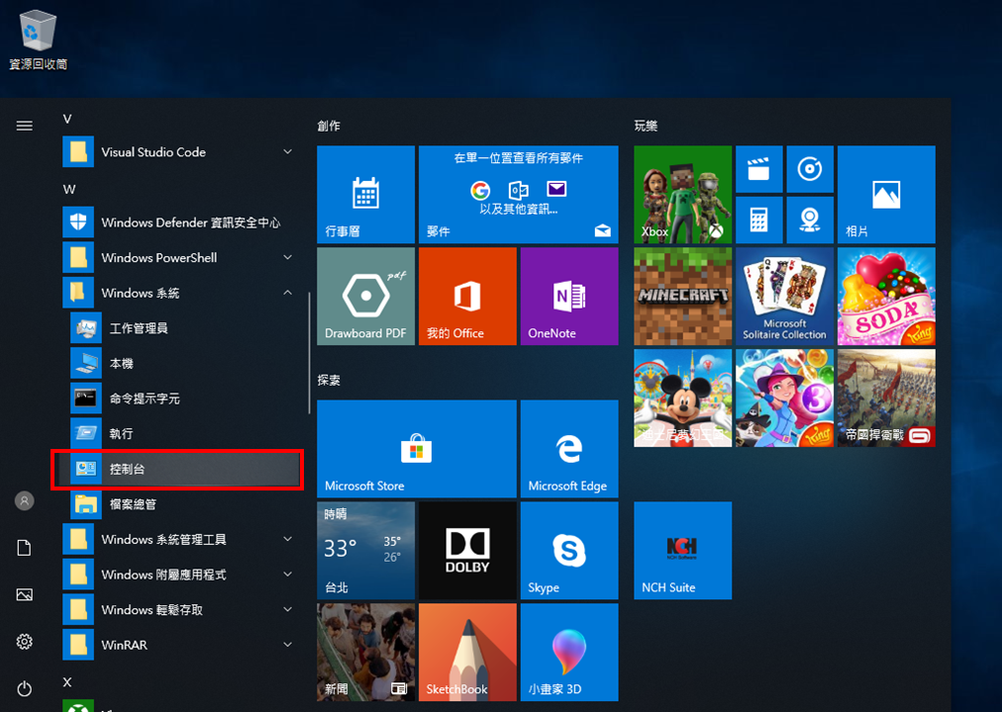
Task: Launch the OneNote tile
Action: click(x=569, y=296)
